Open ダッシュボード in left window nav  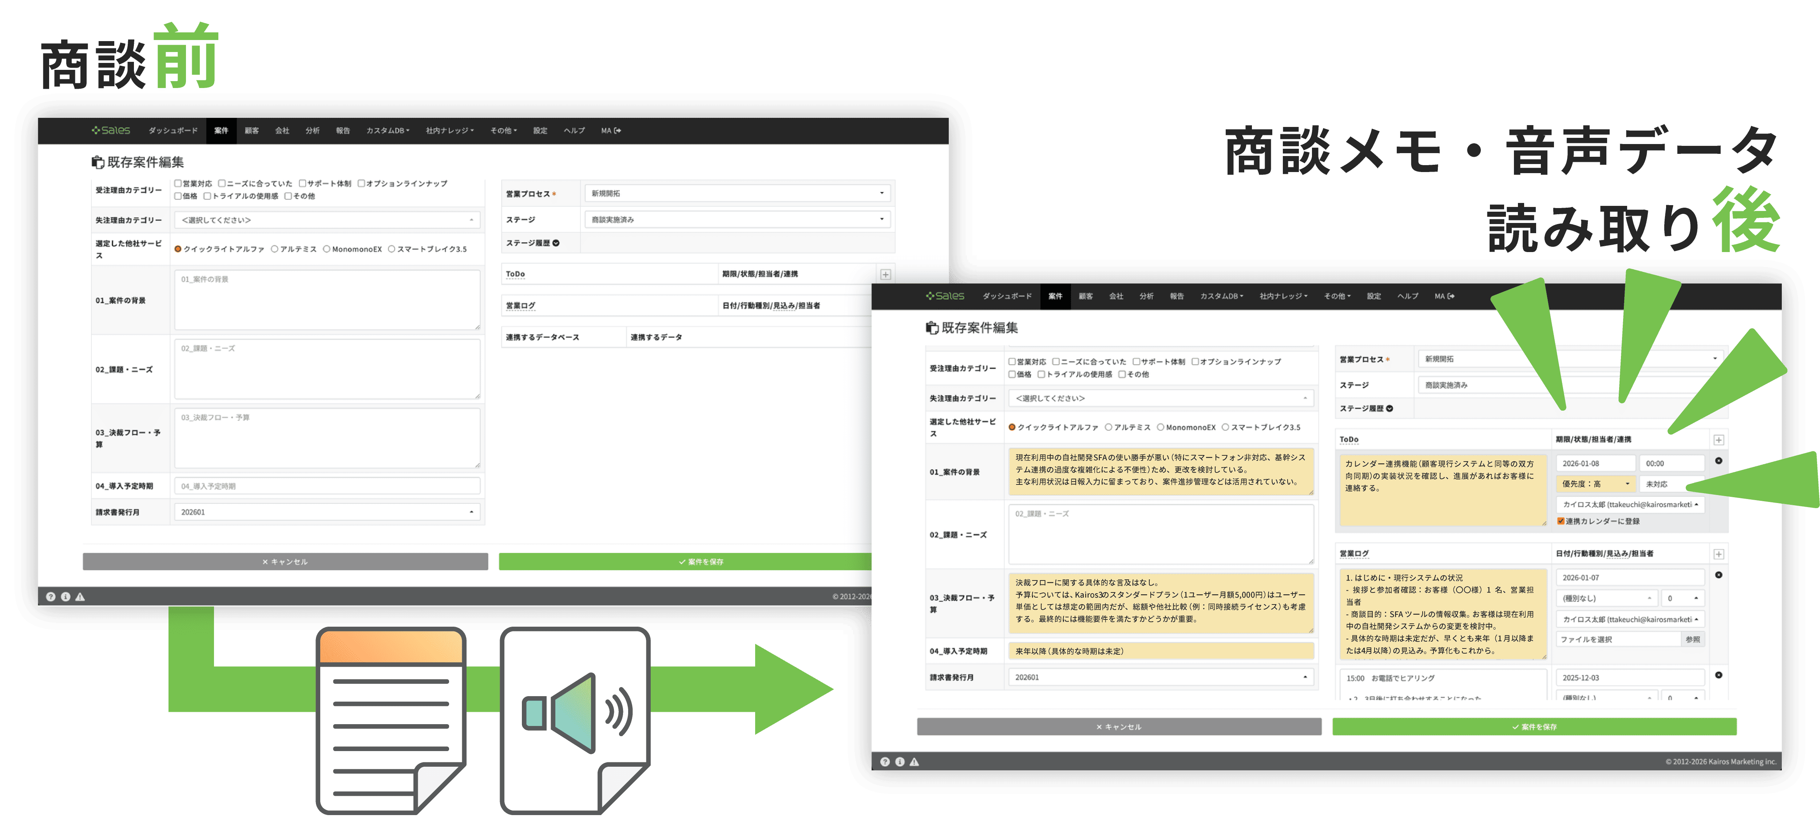(x=173, y=131)
